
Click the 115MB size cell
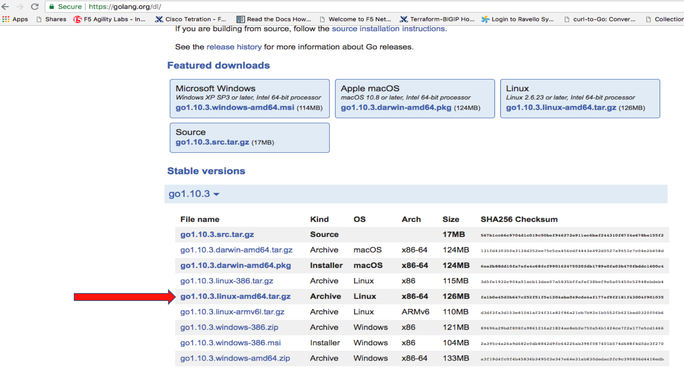pyautogui.click(x=455, y=281)
